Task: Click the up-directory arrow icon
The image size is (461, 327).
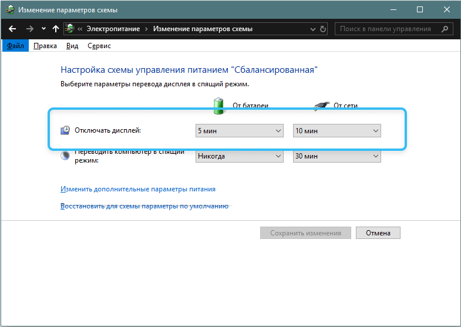Action: (56, 29)
